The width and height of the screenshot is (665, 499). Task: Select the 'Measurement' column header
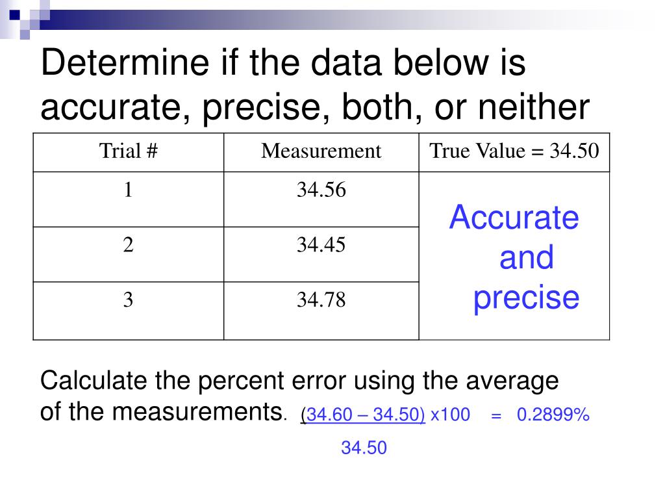321,152
